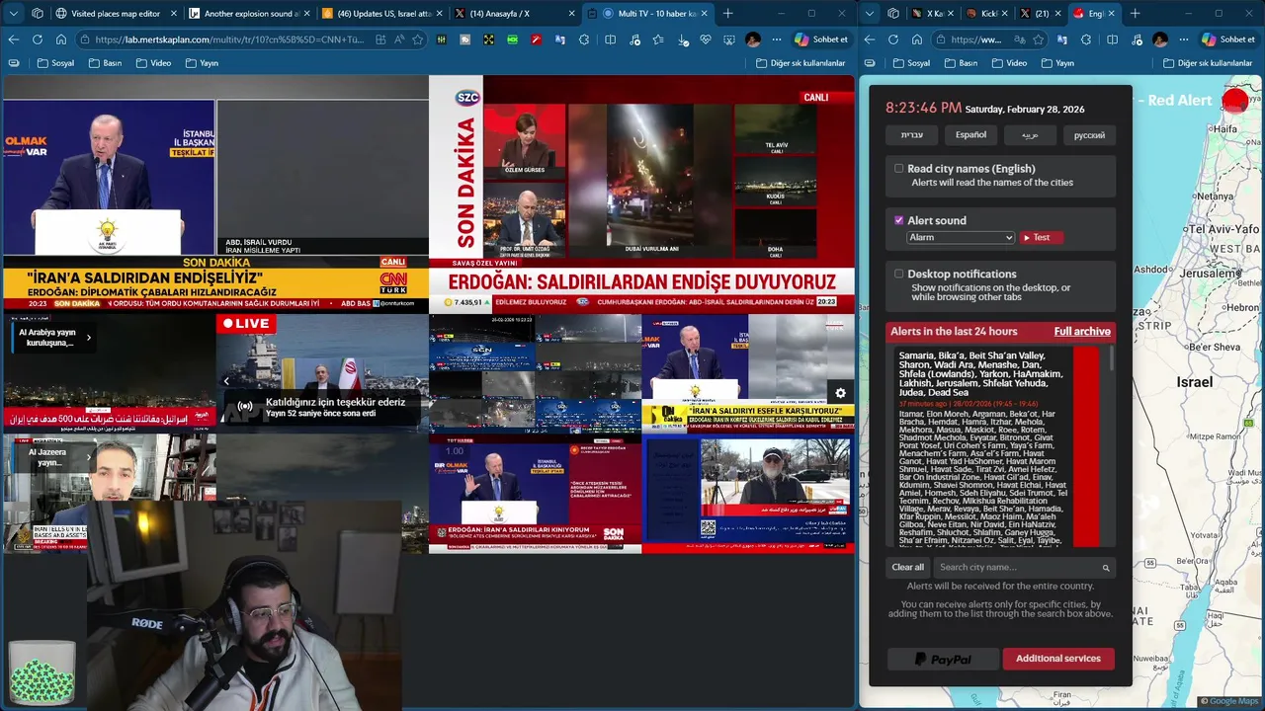
Task: Open Diğer sık kullanılanlar in left window
Action: click(801, 63)
